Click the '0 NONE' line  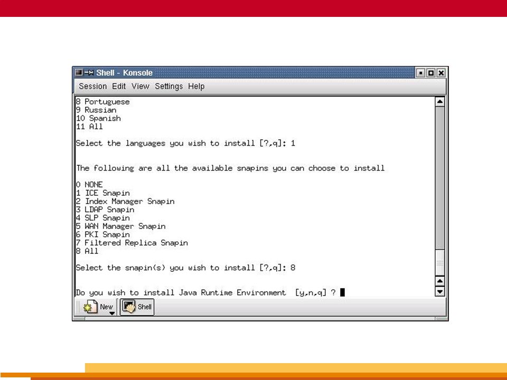point(89,185)
